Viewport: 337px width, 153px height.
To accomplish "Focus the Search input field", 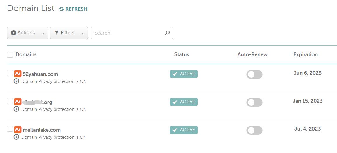I will pos(128,33).
